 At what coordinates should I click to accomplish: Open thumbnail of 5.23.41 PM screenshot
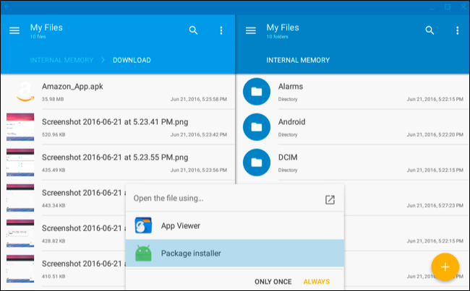20,127
